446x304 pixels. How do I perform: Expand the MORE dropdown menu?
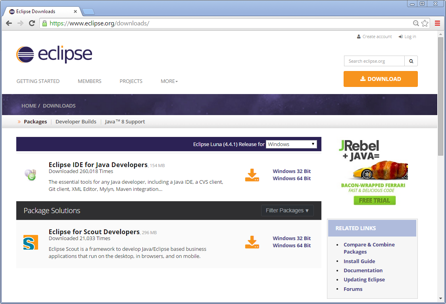point(169,81)
